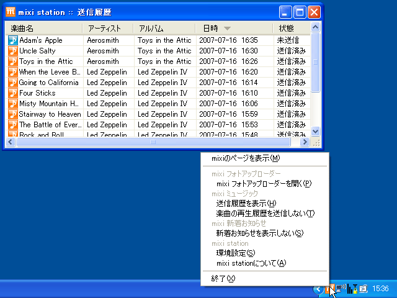
Task: Select 楽曲の再生履歴を送信しない(T)
Action: (265, 214)
